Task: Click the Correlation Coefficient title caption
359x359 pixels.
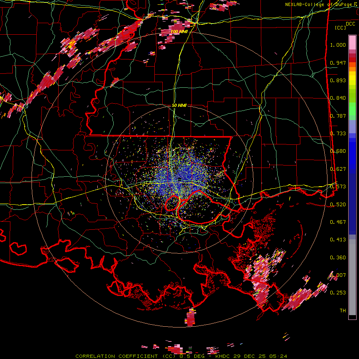Action: point(181,356)
